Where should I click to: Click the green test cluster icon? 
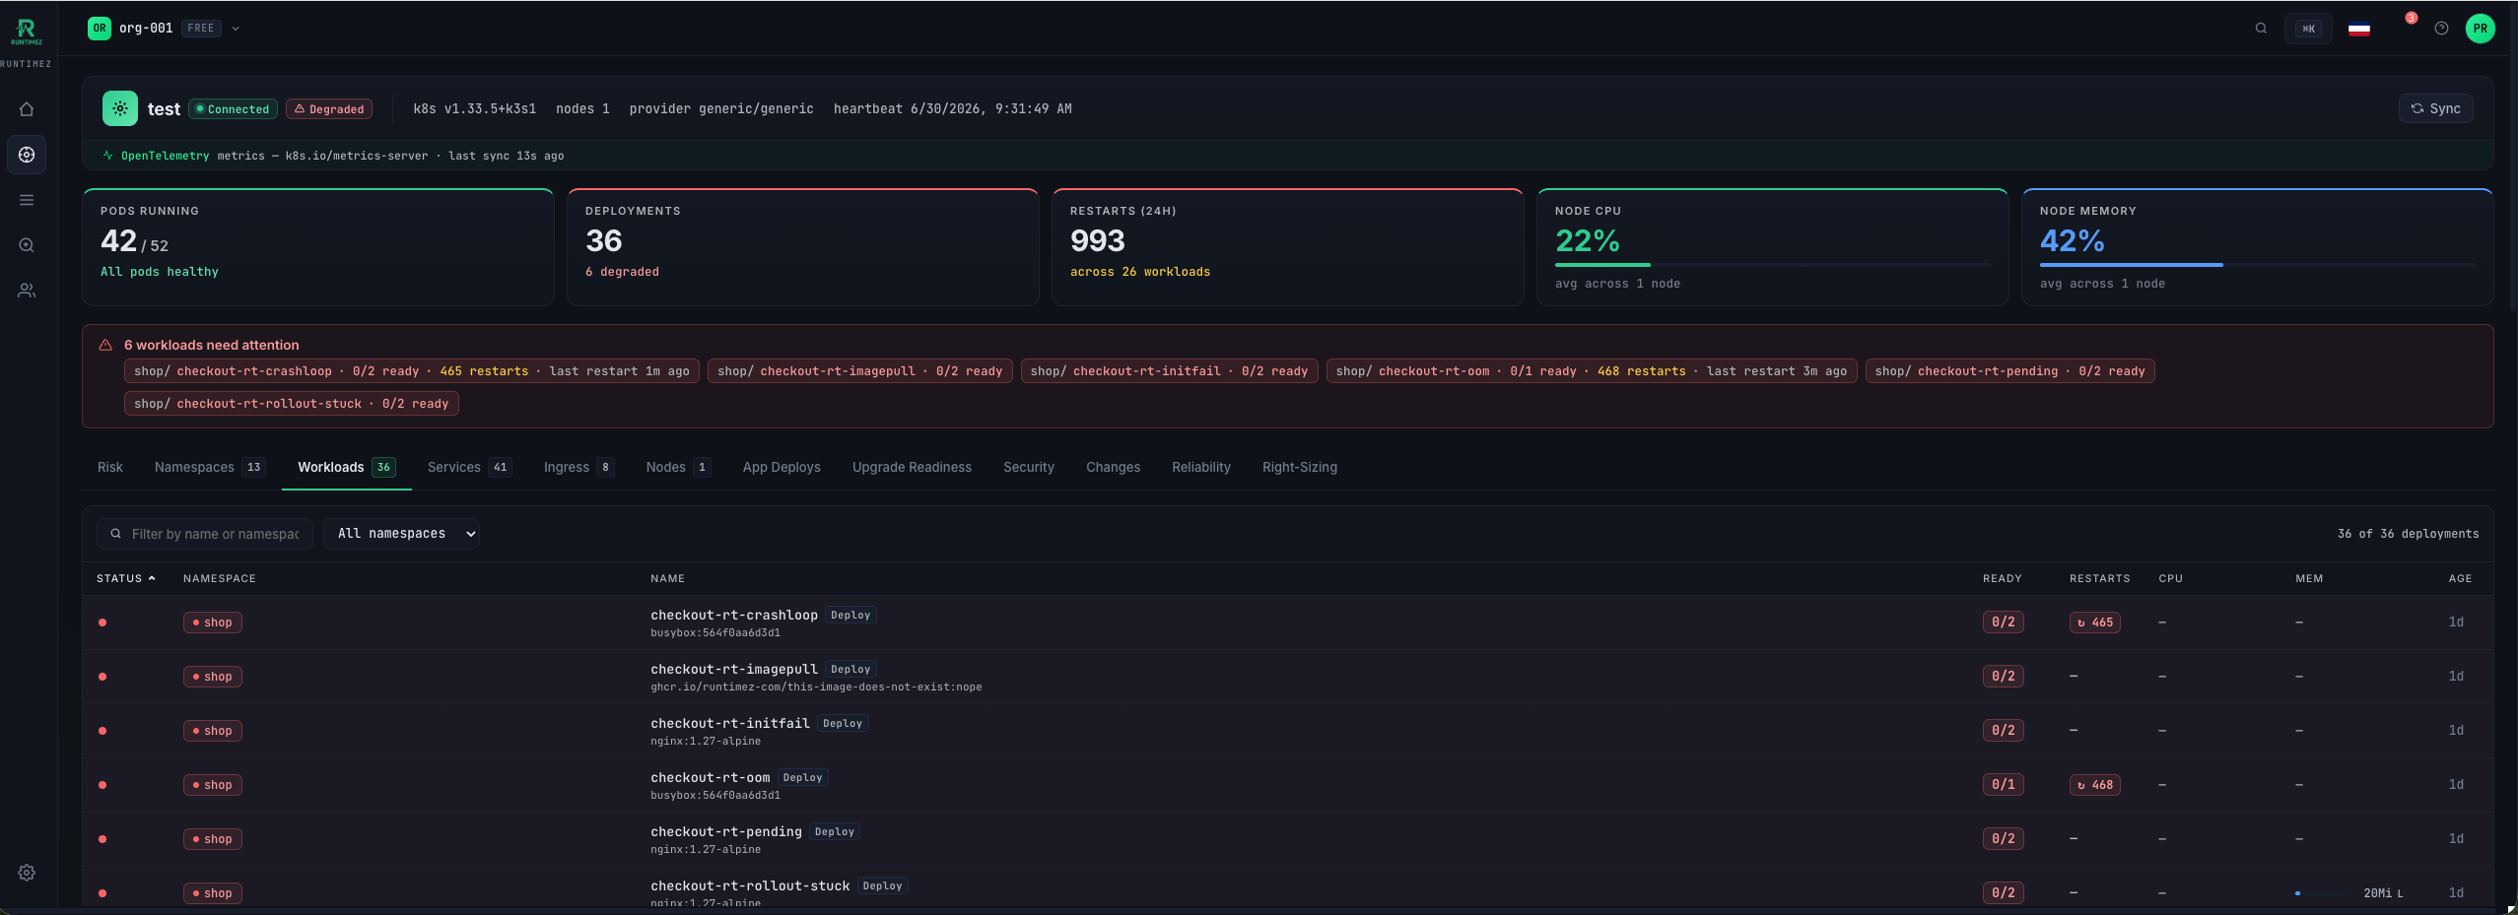[x=120, y=108]
